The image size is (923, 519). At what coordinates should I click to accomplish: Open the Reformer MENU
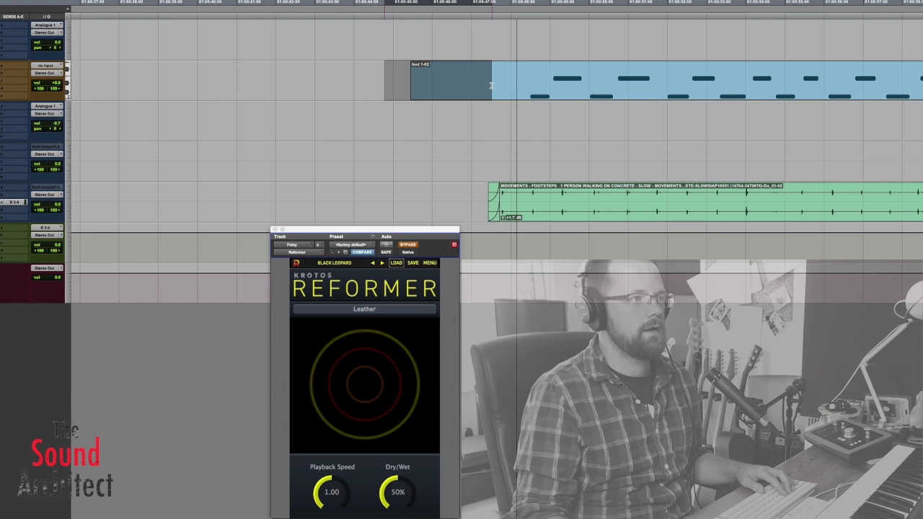(430, 263)
